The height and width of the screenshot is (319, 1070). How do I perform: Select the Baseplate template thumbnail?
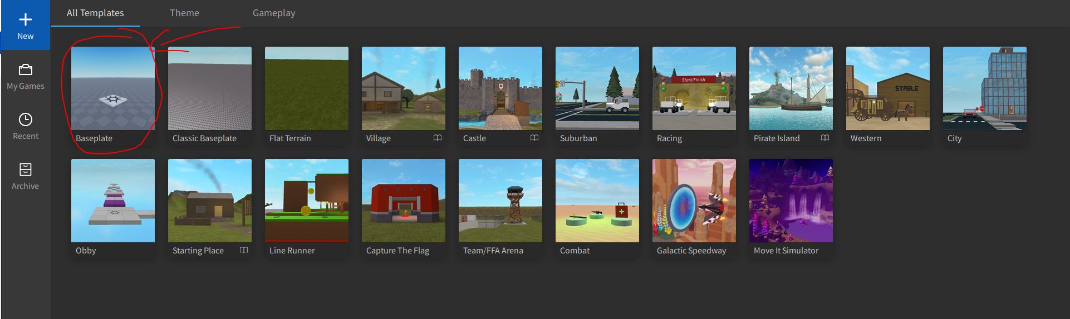click(x=113, y=88)
